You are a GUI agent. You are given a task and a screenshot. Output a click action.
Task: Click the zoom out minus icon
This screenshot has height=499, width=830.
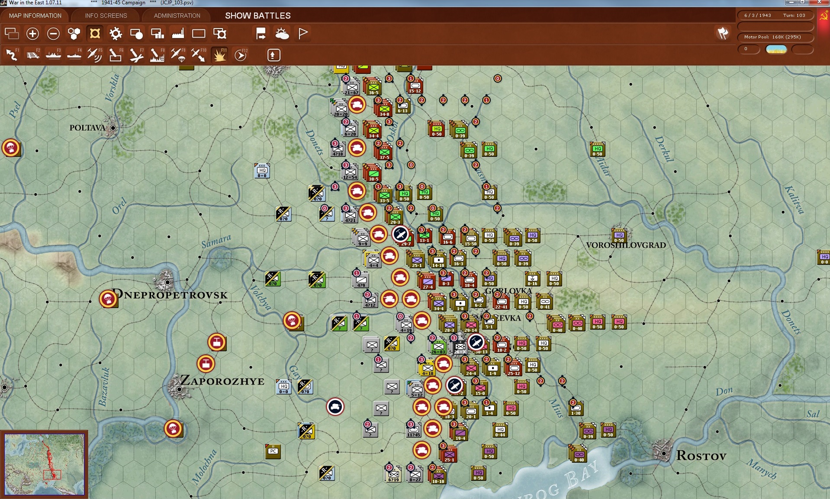(x=53, y=34)
